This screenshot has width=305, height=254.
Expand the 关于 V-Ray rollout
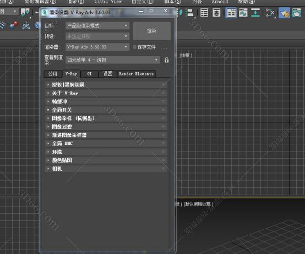(x=106, y=93)
